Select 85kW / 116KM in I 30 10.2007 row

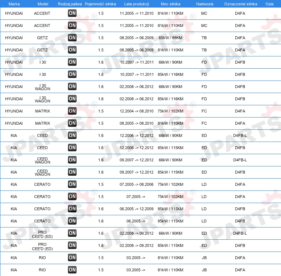170,74
